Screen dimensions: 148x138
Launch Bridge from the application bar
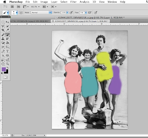coord(12,7)
